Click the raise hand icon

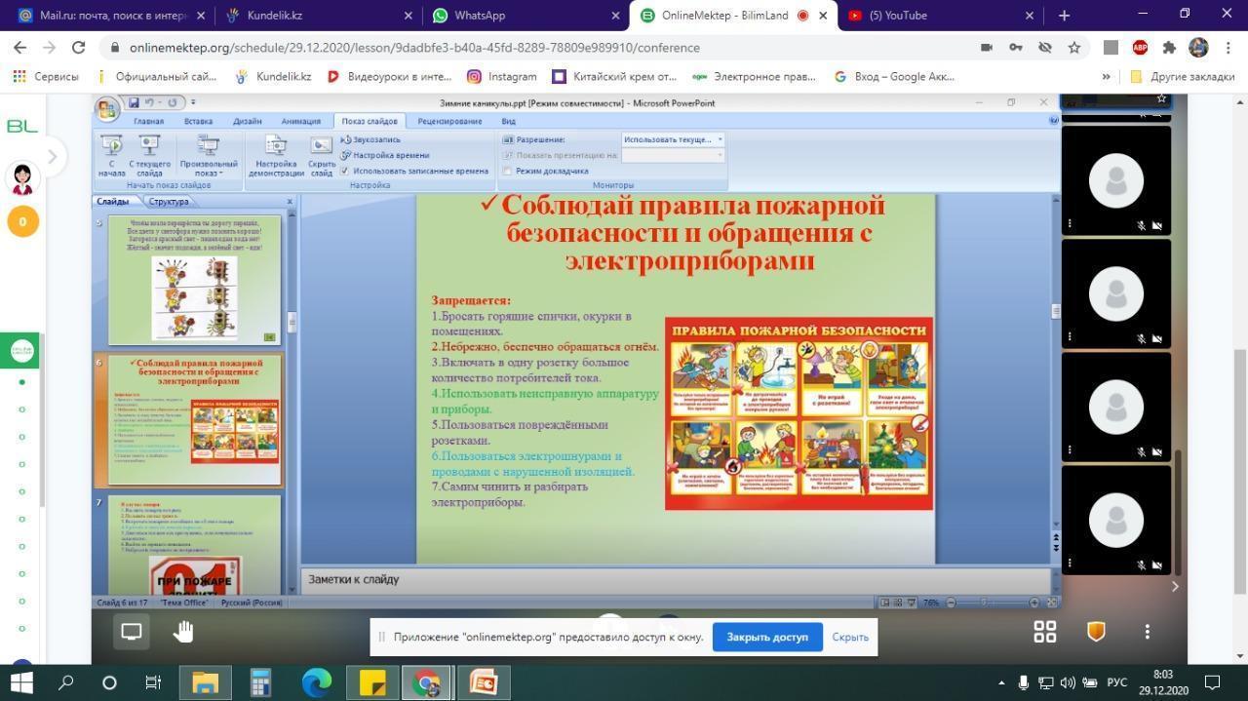183,632
